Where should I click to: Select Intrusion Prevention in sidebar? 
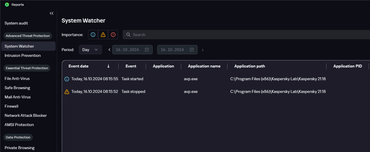pyautogui.click(x=23, y=56)
